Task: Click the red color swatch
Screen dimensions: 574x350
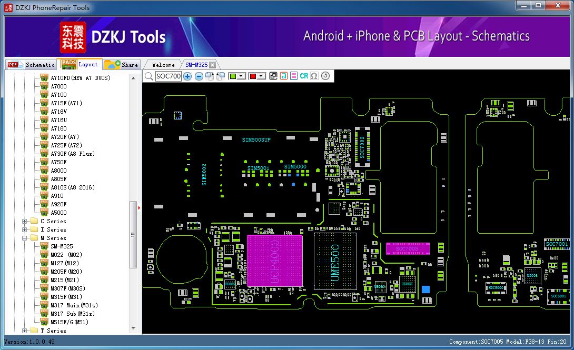Action: click(x=253, y=76)
